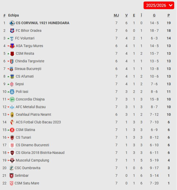Open the Steaua București team page

[x=28, y=69]
